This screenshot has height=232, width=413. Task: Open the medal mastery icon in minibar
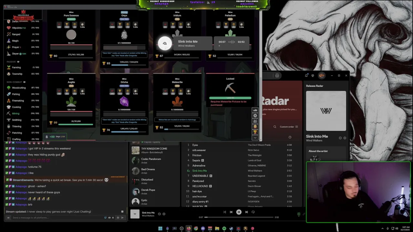(x=255, y=127)
